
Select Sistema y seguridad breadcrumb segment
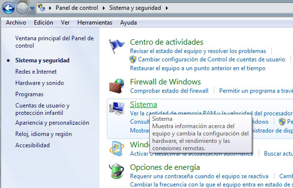135,8
